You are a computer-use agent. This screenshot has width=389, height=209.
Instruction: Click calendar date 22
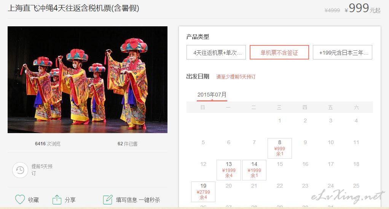tap(280, 186)
